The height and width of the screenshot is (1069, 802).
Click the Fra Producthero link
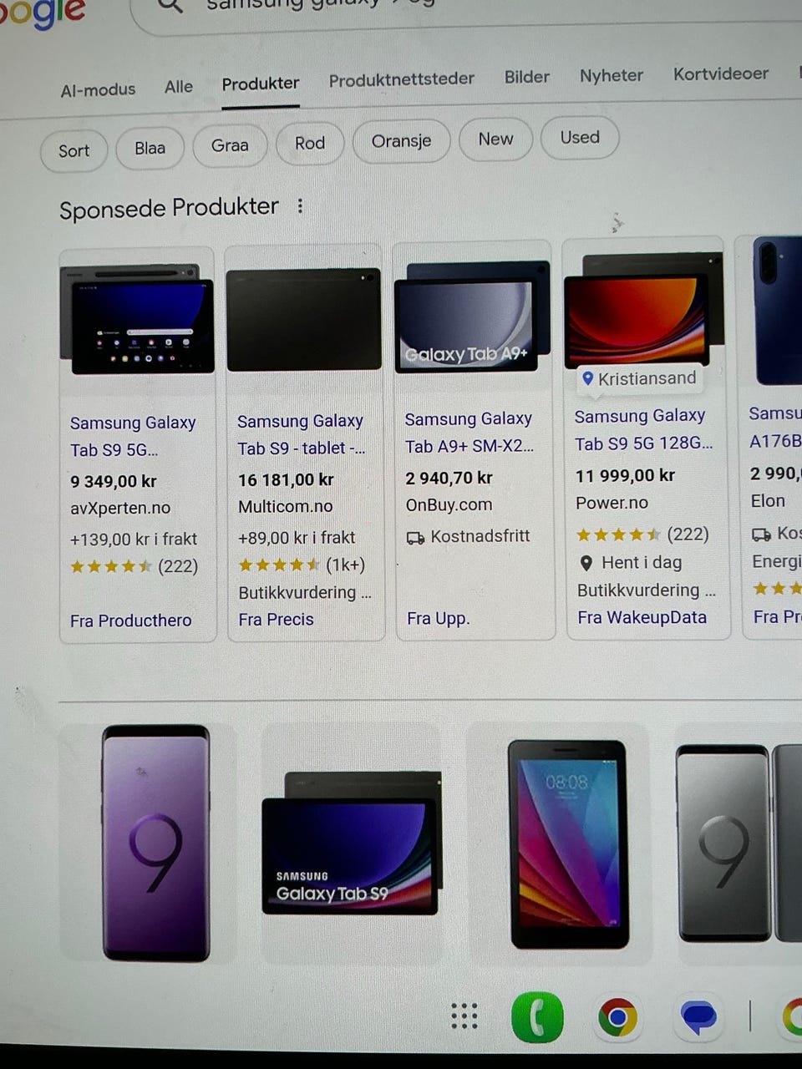coord(130,621)
